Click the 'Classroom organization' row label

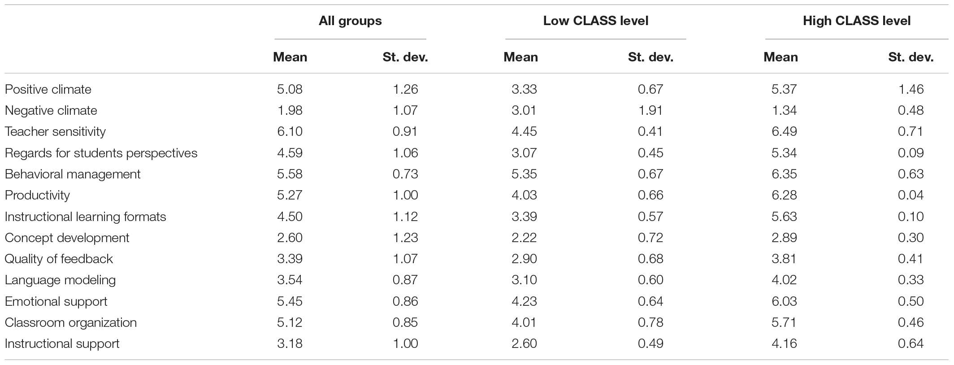pyautogui.click(x=70, y=322)
